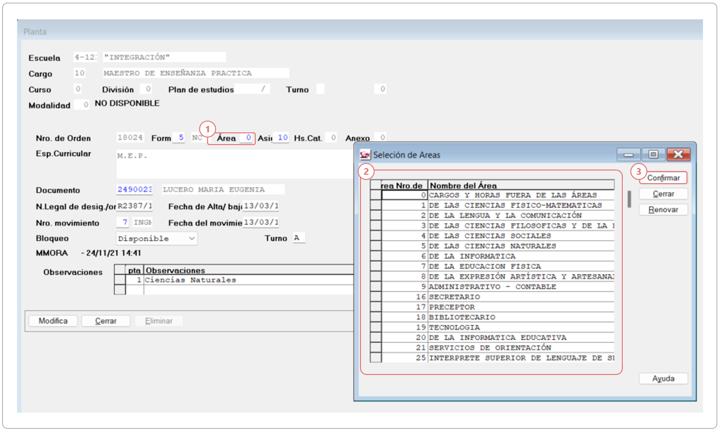Click the person name field 'LUCERO MARIA EUGENIA'

pos(223,189)
